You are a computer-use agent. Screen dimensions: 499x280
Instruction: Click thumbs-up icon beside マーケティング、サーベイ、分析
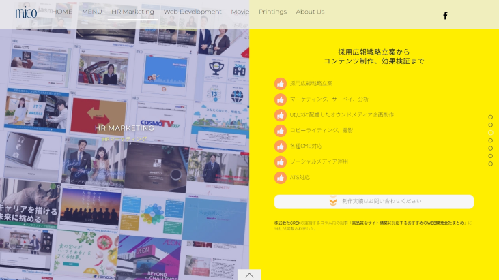pos(281,99)
